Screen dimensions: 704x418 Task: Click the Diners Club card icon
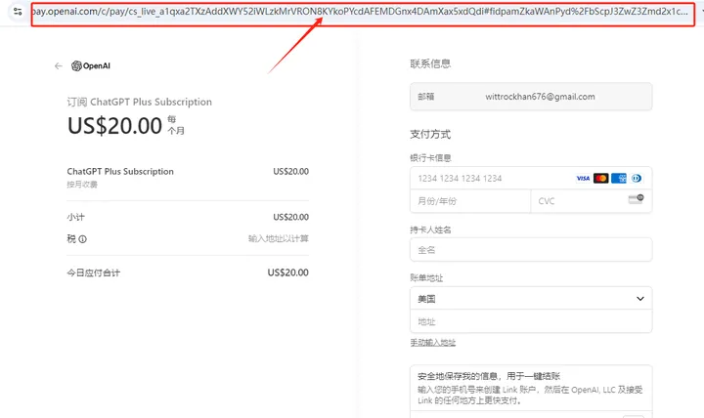point(636,179)
